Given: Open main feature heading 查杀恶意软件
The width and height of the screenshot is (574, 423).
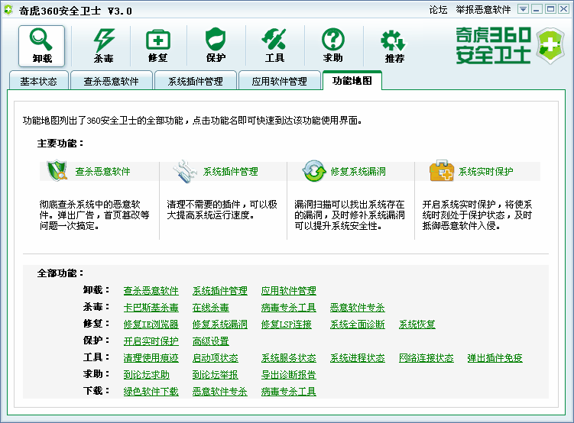Looking at the screenshot, I should (102, 171).
